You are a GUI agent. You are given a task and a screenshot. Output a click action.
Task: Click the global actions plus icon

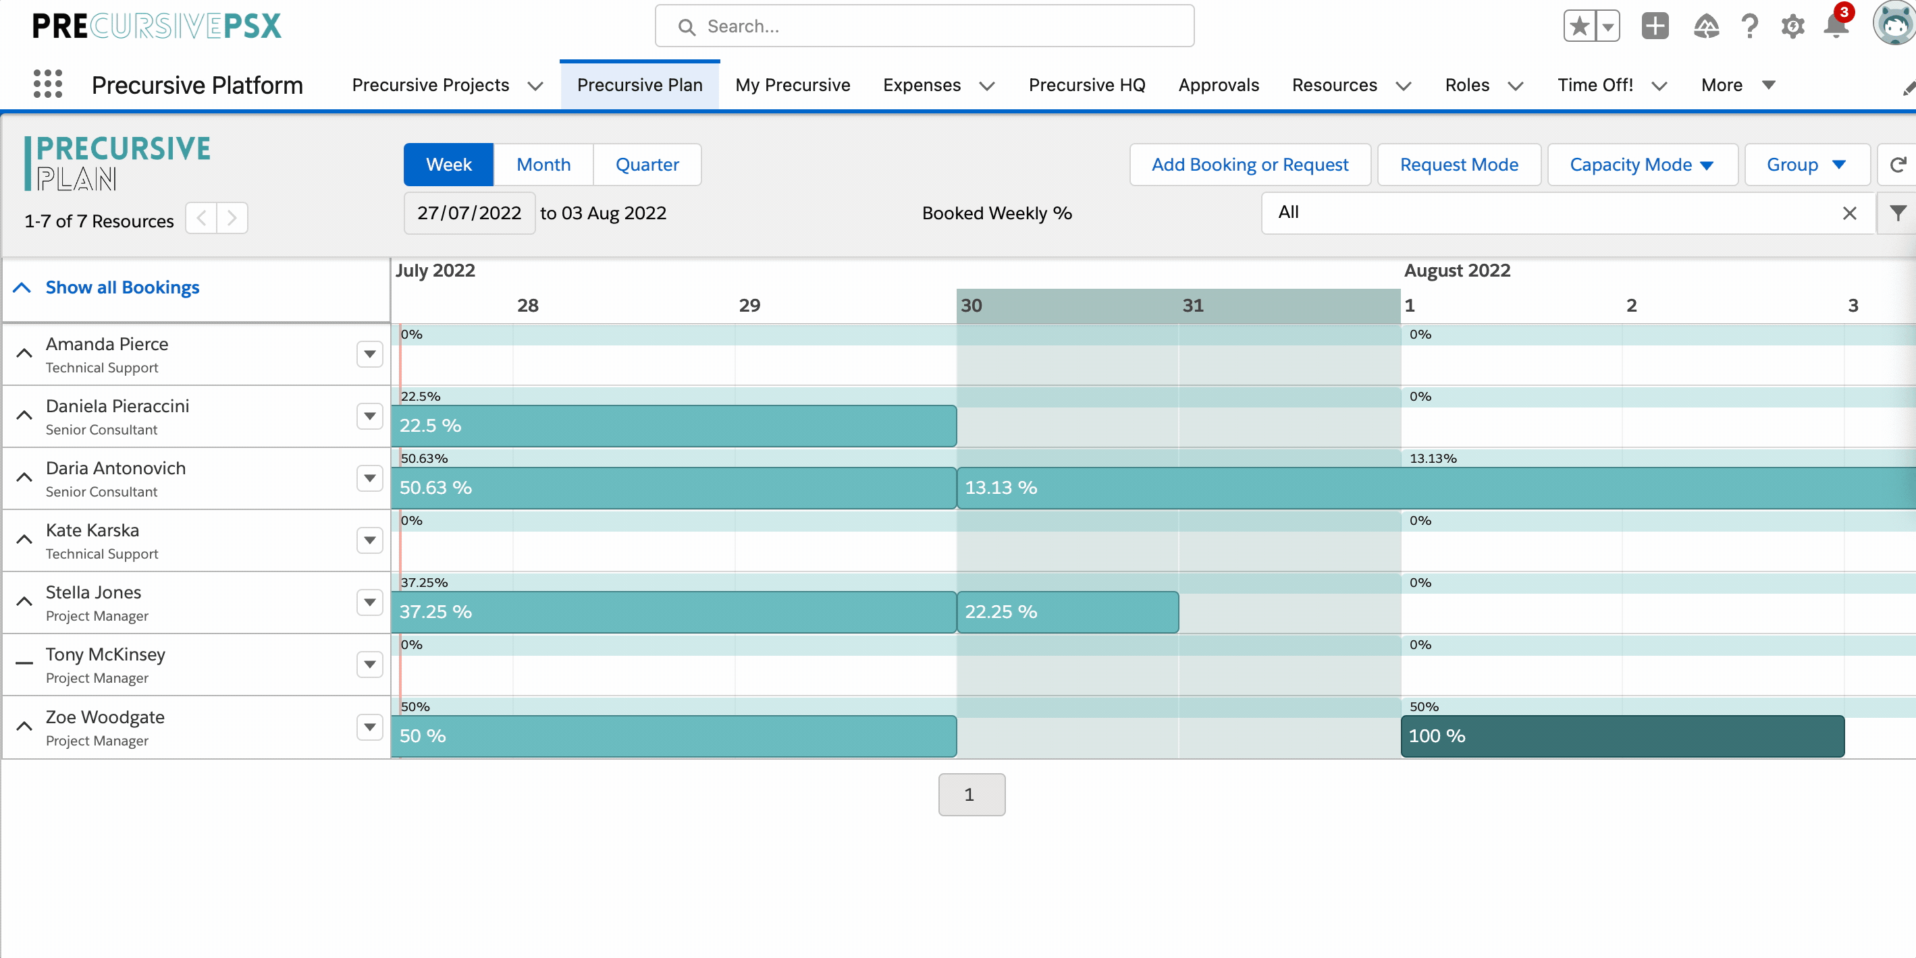click(1655, 26)
